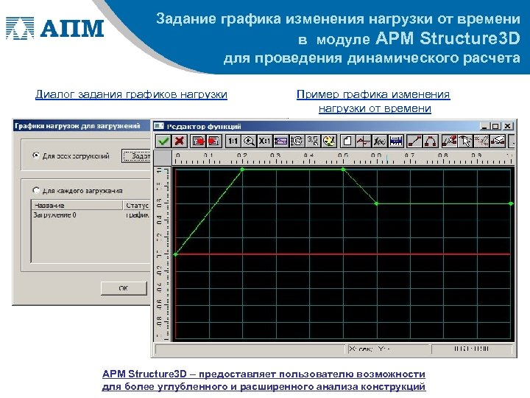Click the 'Задать' button in load dialog
This screenshot has height=398, width=530.
point(136,156)
